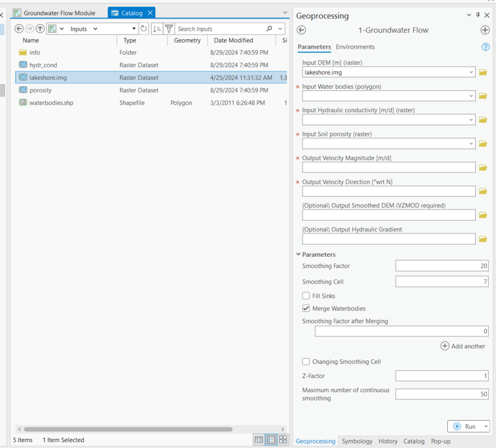
Task: Open the Input DEM dropdown
Action: 471,72
